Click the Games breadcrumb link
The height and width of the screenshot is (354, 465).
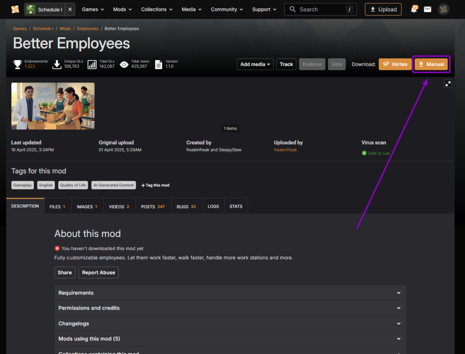[20, 29]
